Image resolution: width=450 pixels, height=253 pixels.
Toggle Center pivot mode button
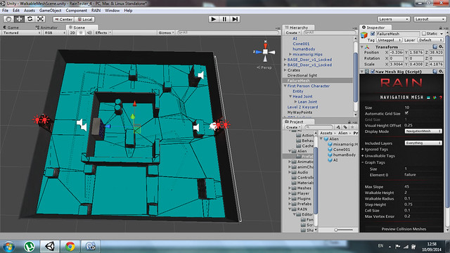pos(63,19)
